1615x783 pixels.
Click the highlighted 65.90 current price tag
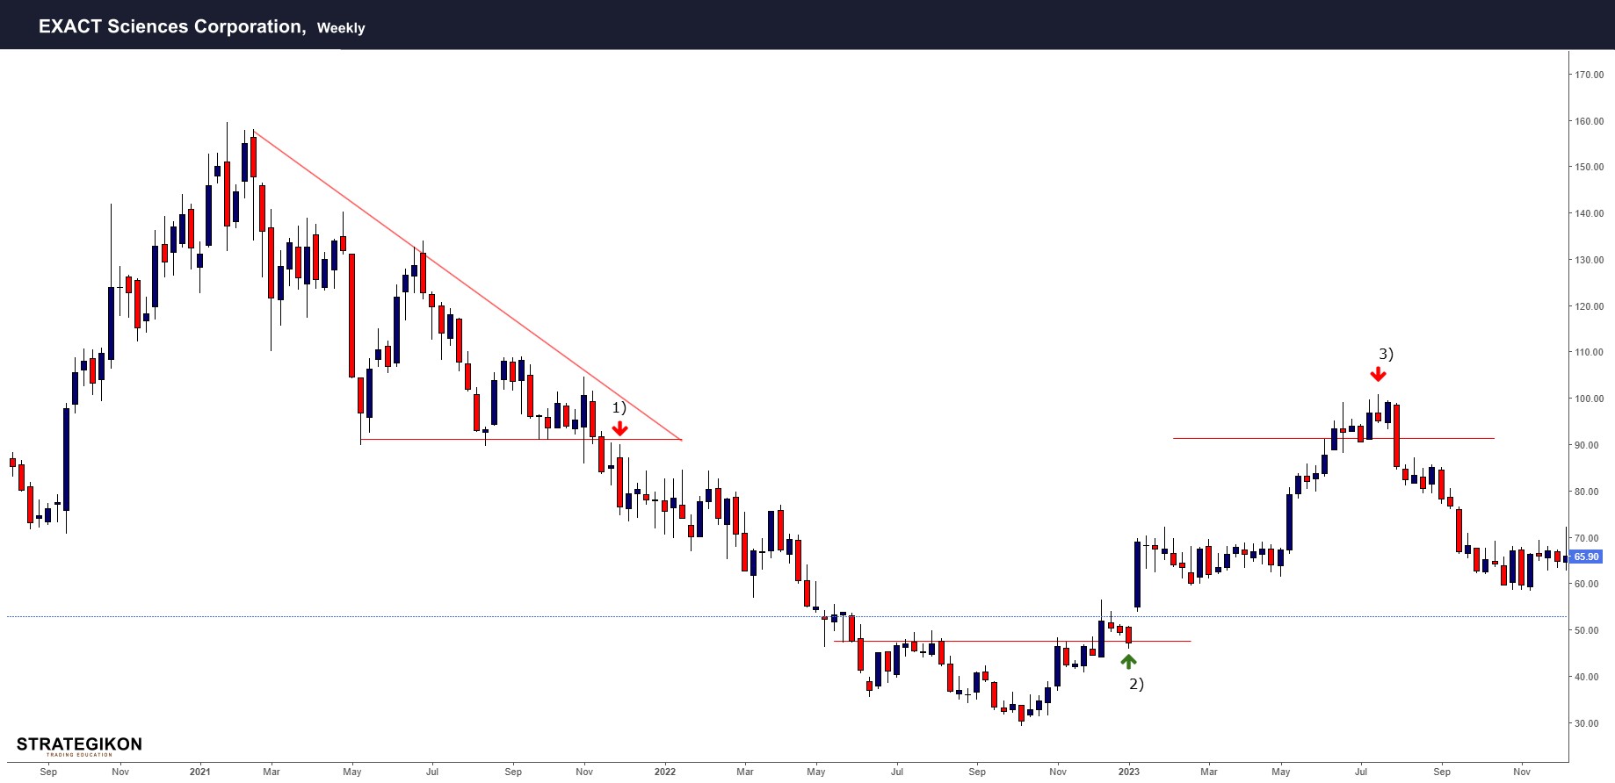[x=1586, y=557]
